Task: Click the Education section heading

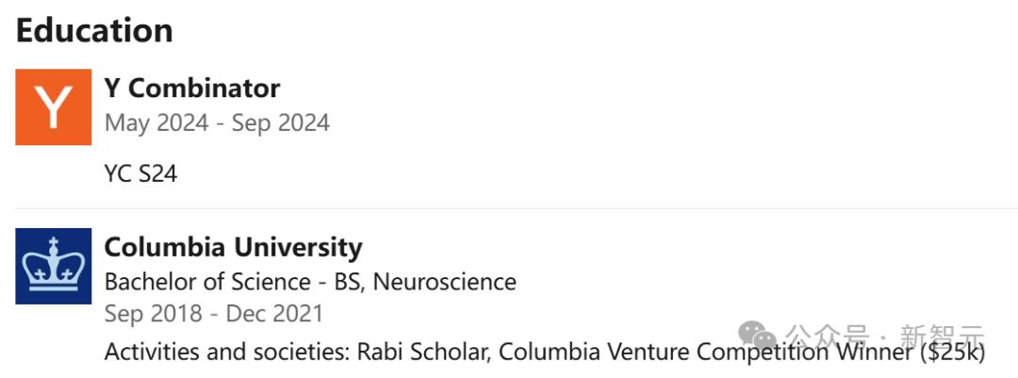Action: [94, 30]
